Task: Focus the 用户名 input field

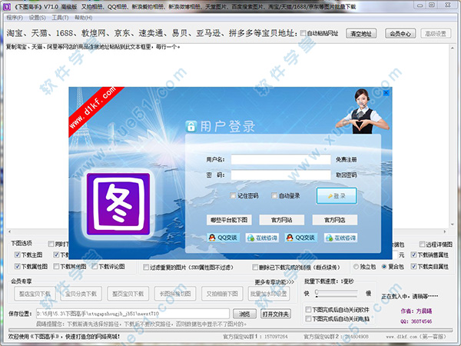Action: tap(280, 159)
